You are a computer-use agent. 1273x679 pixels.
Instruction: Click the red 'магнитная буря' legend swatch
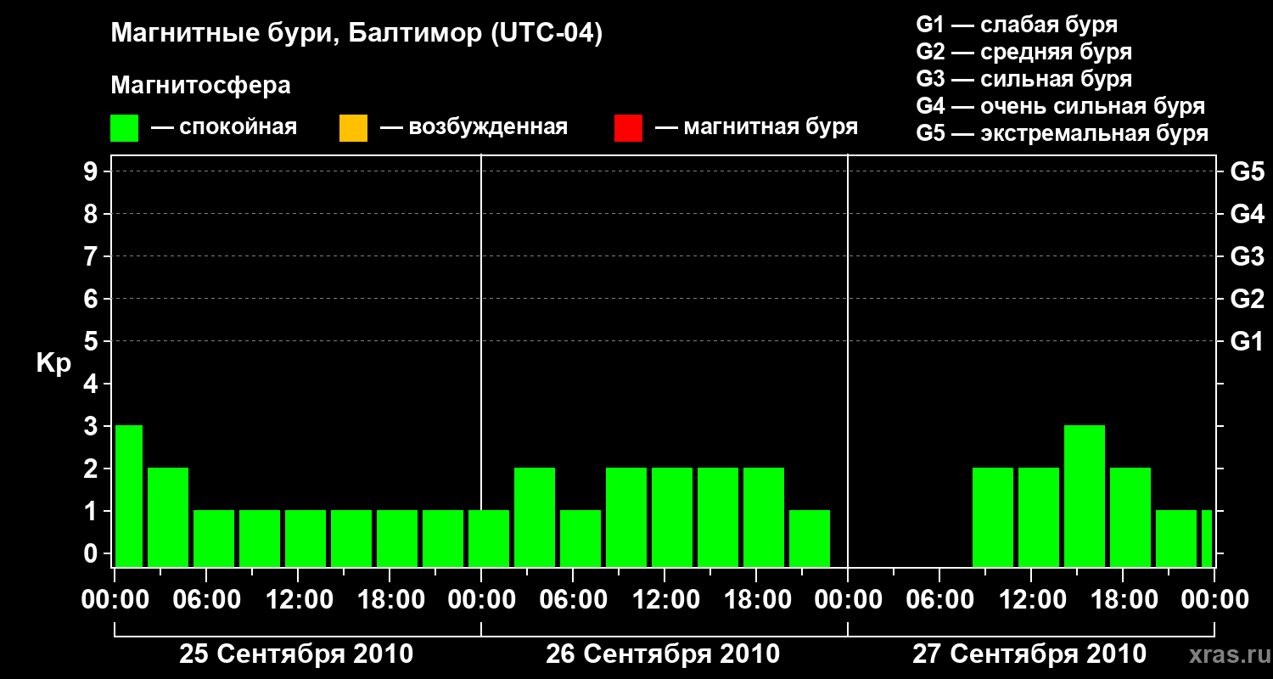click(628, 128)
